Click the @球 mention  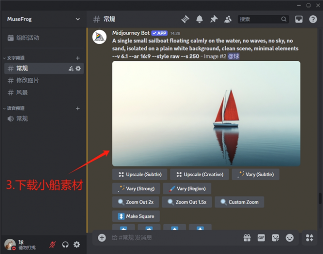[234, 56]
